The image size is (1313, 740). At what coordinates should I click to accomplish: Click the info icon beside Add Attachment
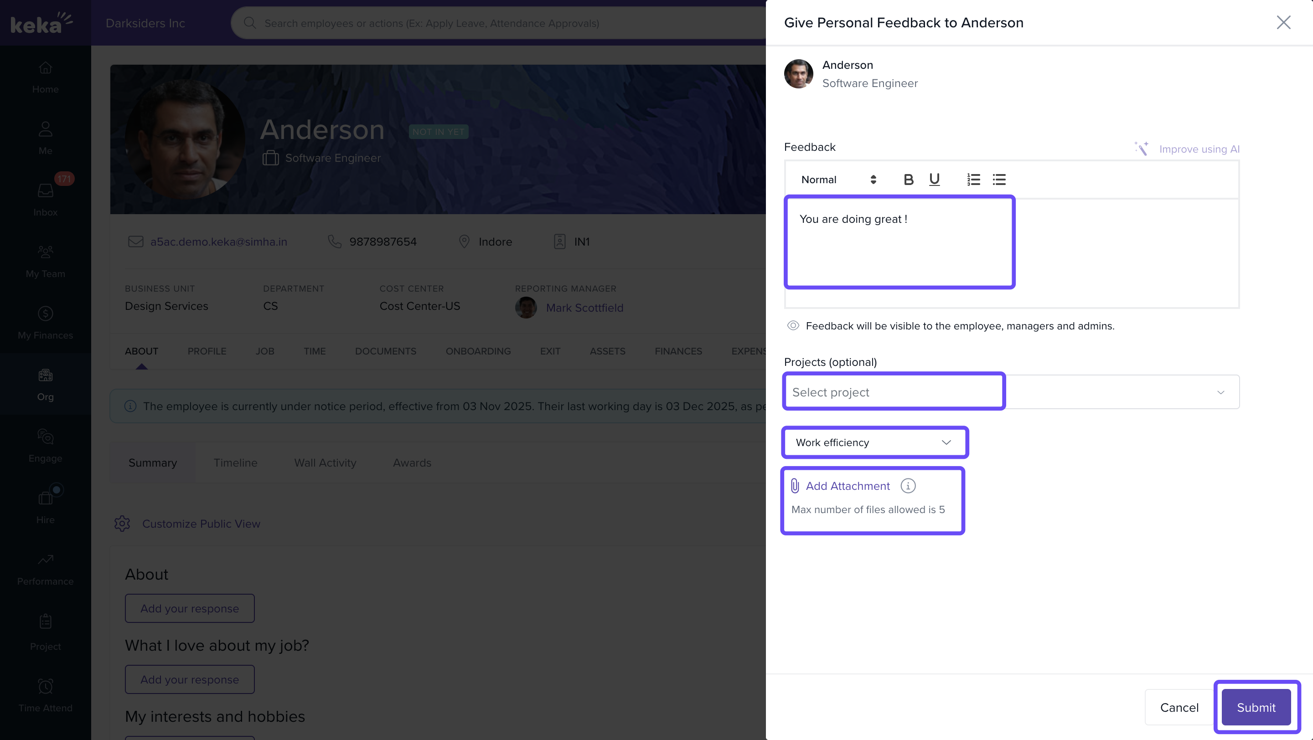(908, 486)
